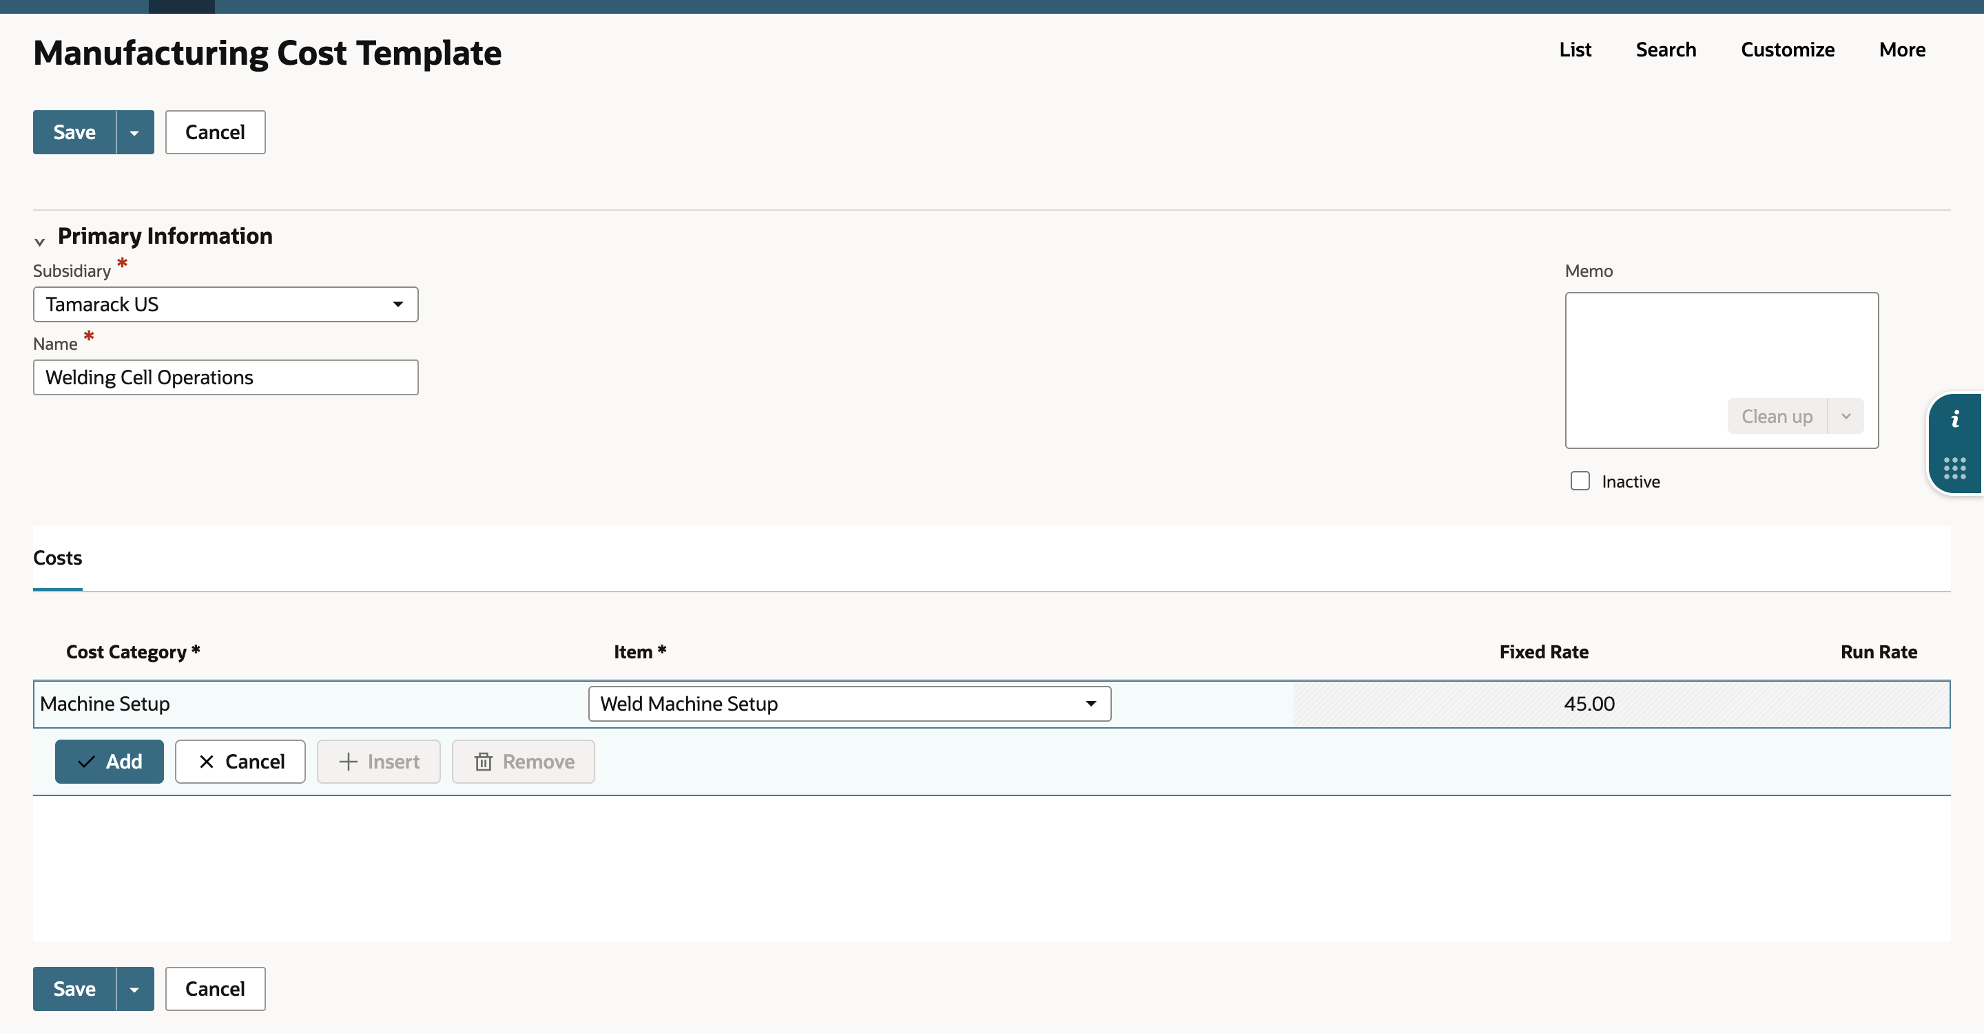The height and width of the screenshot is (1033, 1984).
Task: Open the Search menu link
Action: [1665, 50]
